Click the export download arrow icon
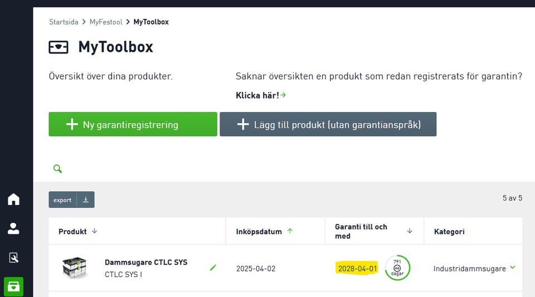 (86, 200)
